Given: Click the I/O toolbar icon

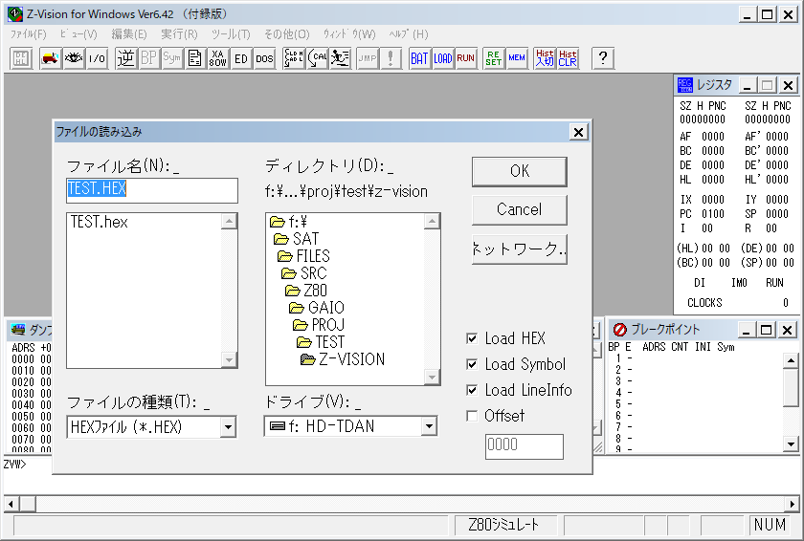Looking at the screenshot, I should tap(97, 58).
